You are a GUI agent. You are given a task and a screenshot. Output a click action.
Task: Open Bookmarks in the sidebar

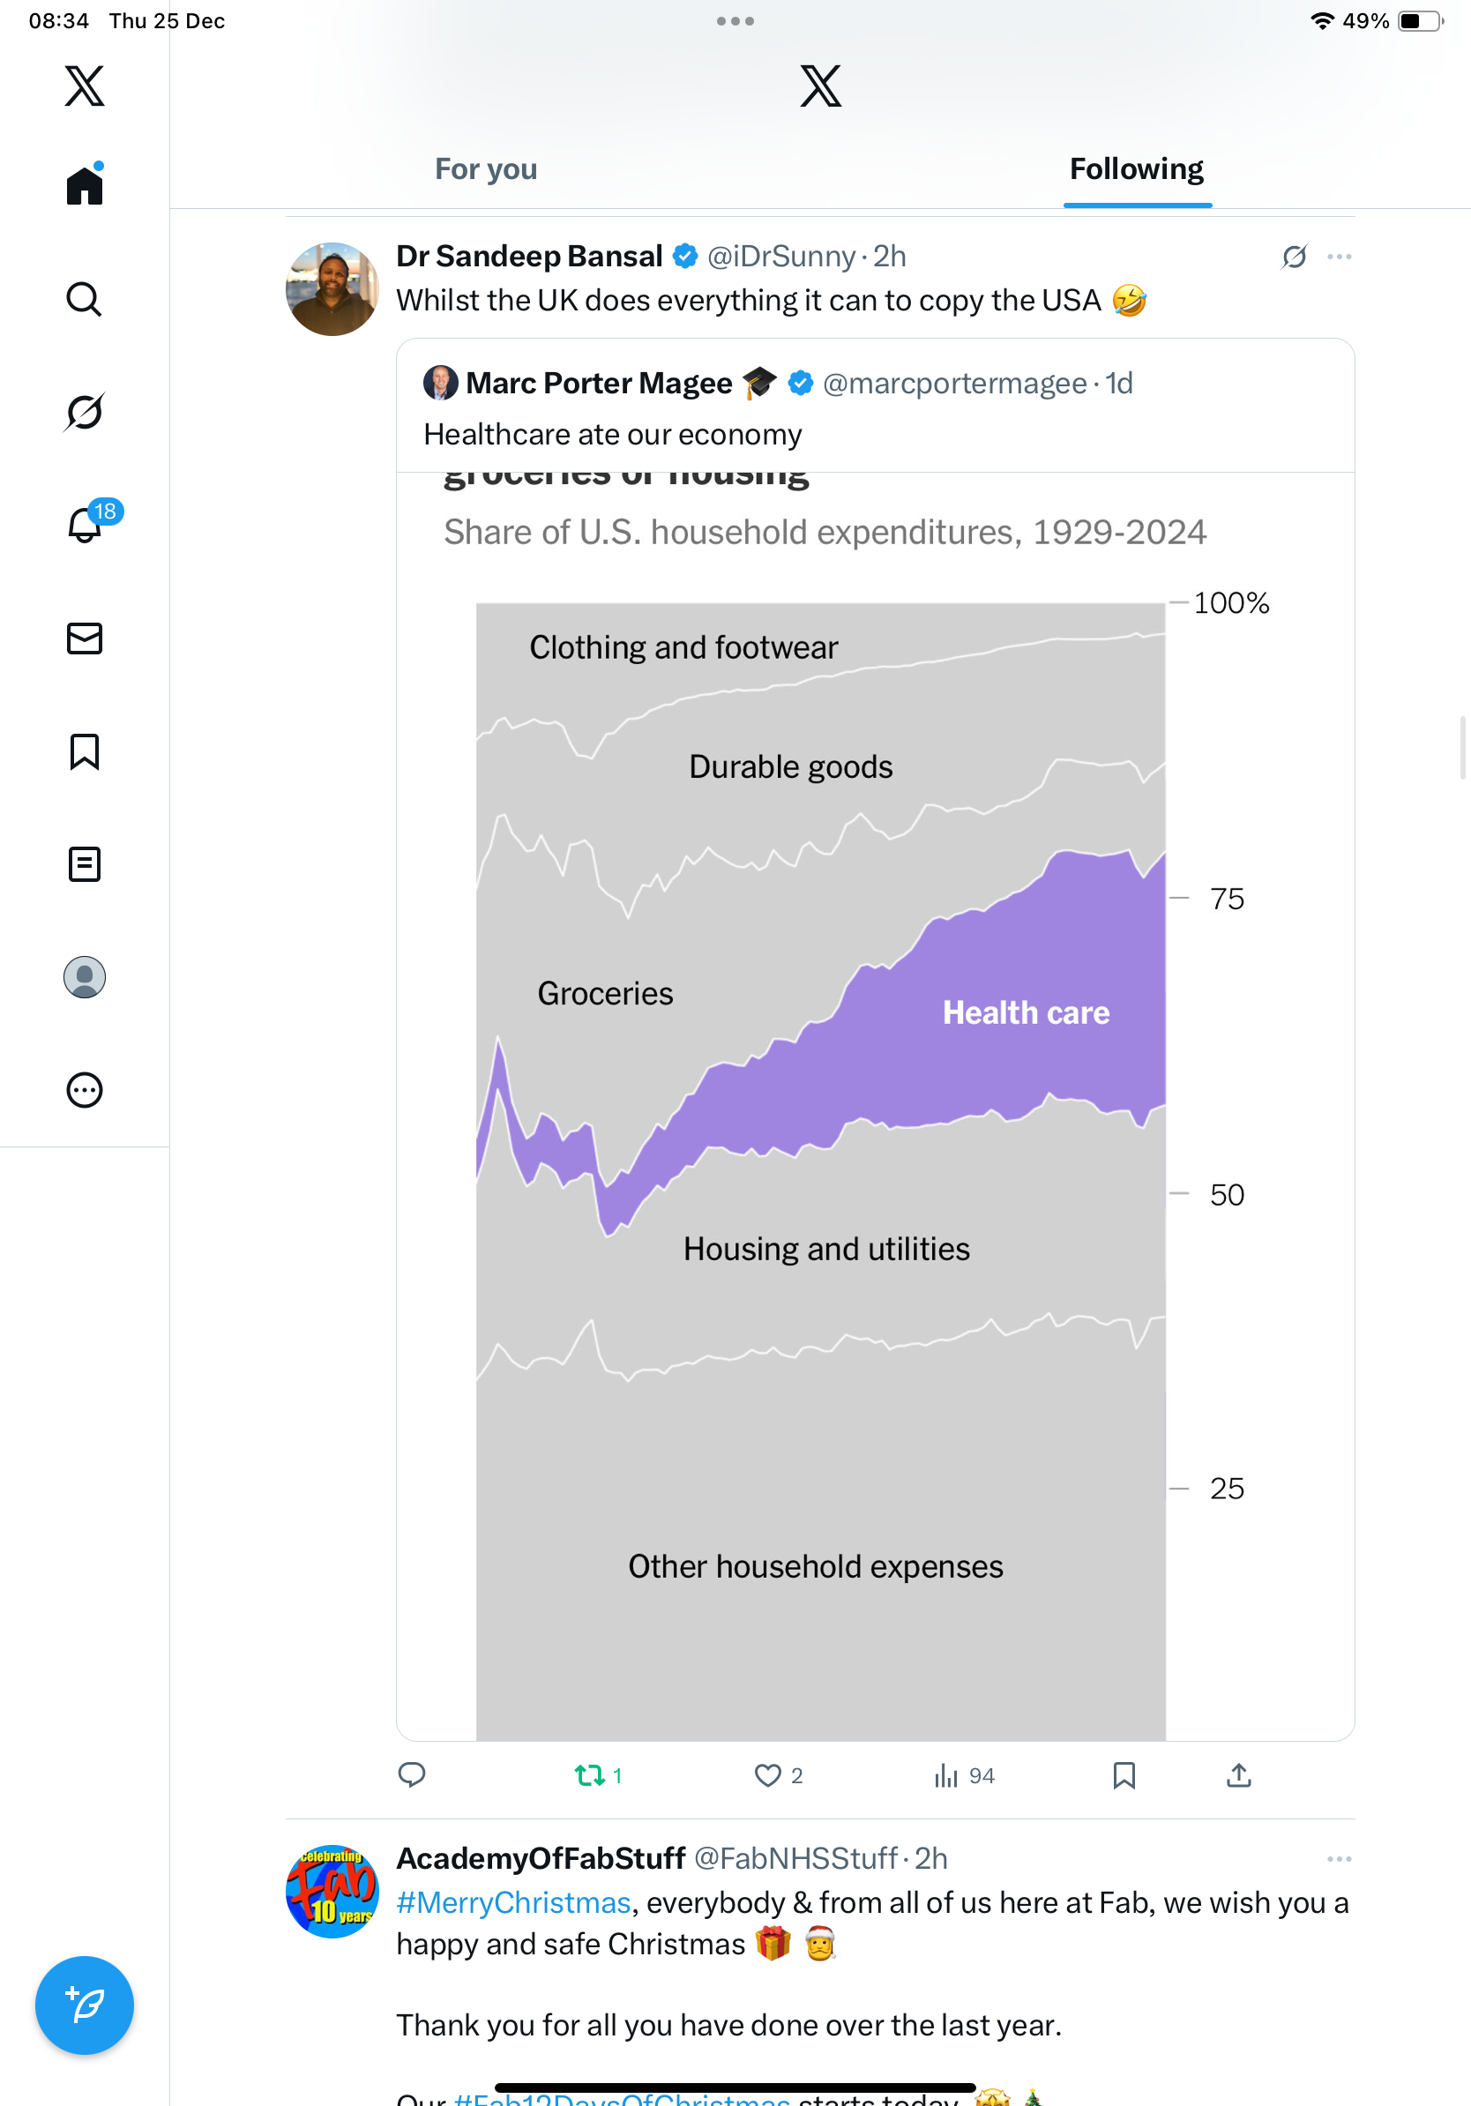pos(85,751)
